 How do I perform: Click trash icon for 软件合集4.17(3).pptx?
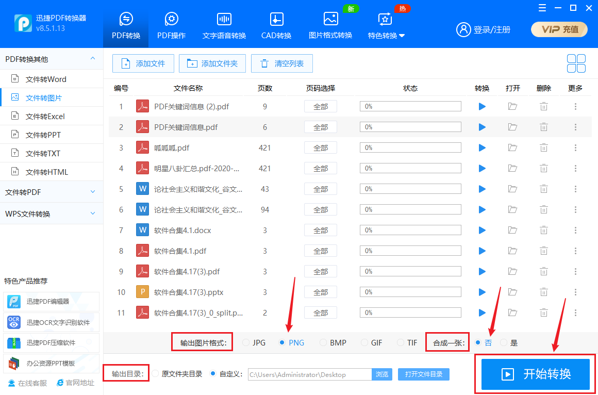(x=543, y=292)
